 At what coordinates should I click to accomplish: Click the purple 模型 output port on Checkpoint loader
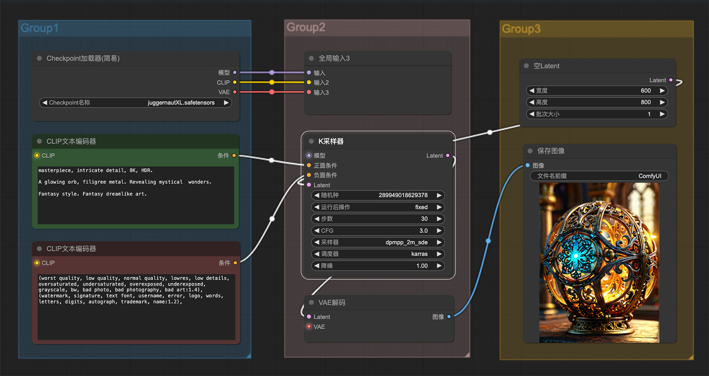[x=235, y=73]
